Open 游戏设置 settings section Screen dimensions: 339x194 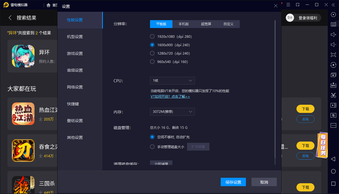click(x=80, y=54)
